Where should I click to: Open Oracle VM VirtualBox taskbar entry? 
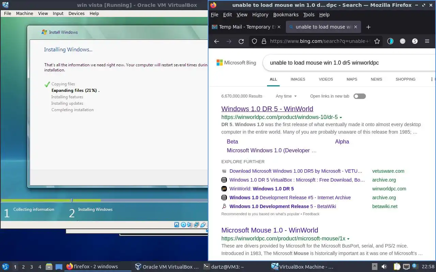[167, 267]
